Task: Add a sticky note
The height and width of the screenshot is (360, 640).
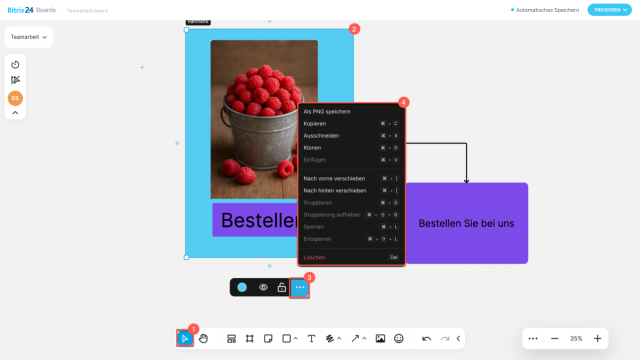Action: tap(268, 338)
